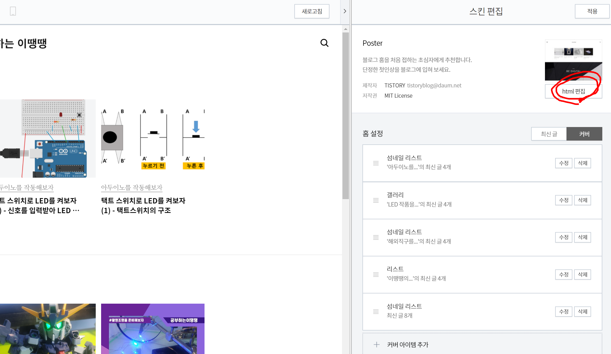Screen dimensions: 611x354
Task: Collapse preview panel with chevron arrow
Action: [345, 11]
